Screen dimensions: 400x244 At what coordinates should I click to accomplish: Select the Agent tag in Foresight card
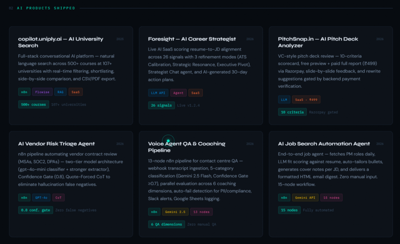(178, 93)
